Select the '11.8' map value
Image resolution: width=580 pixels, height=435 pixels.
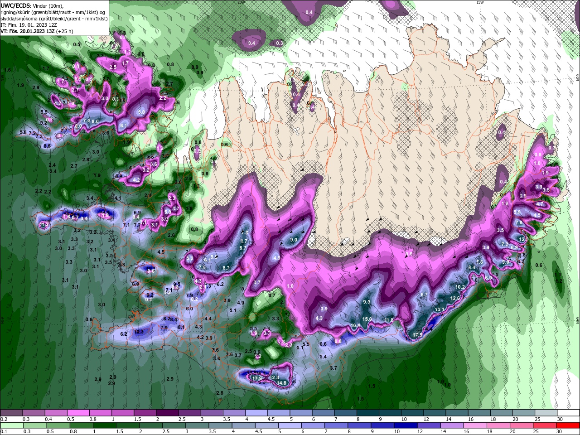(x=389, y=320)
